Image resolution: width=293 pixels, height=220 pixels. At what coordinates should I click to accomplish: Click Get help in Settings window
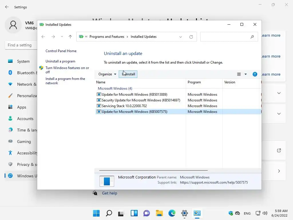[110, 193]
